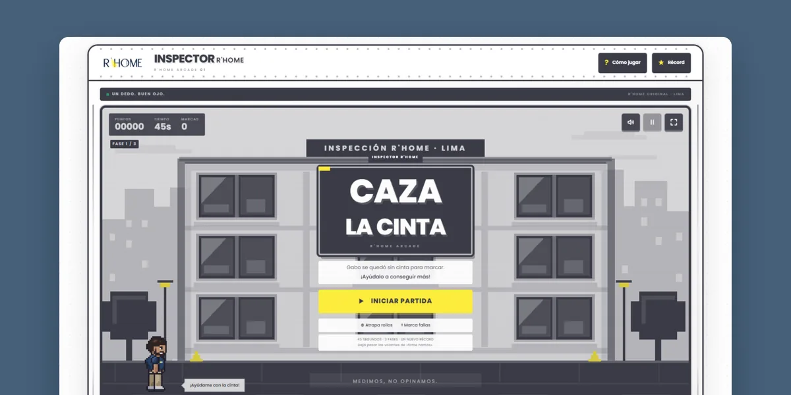
Task: Start the game with Iniciar Partida
Action: pyautogui.click(x=395, y=301)
